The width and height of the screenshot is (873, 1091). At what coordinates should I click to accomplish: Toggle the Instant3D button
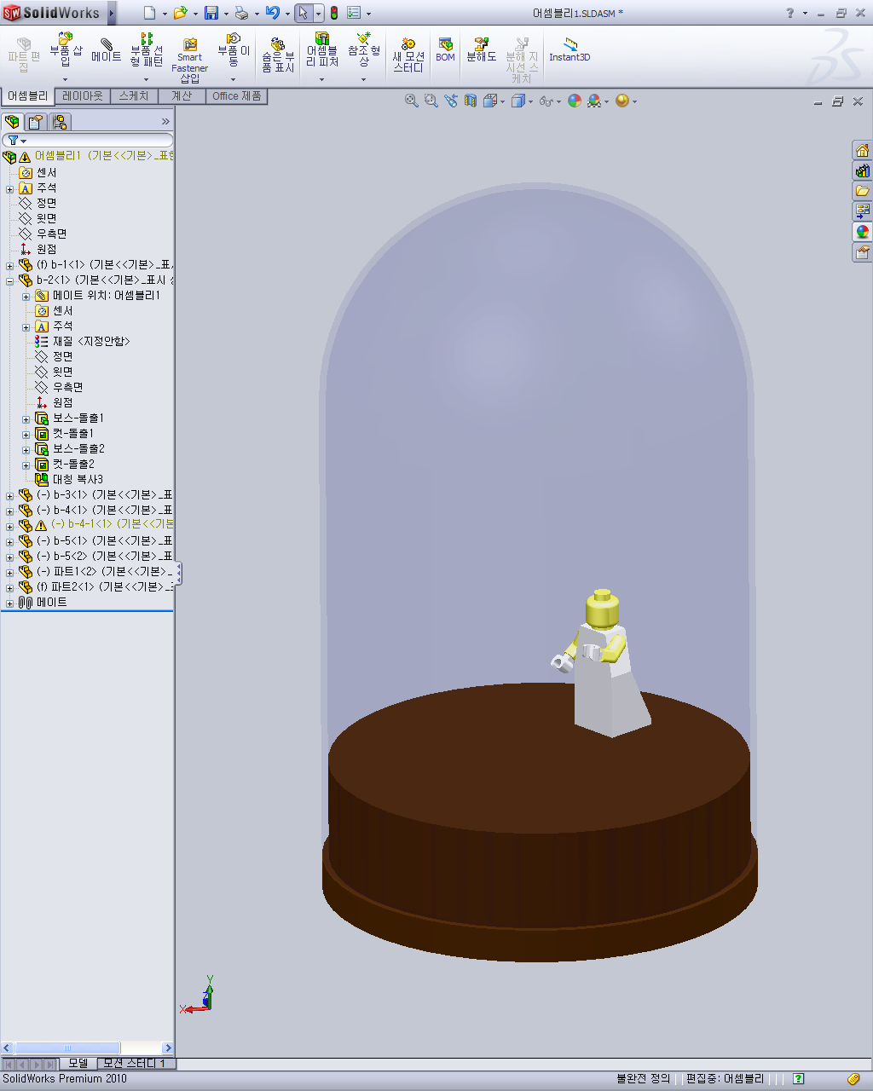click(x=569, y=49)
